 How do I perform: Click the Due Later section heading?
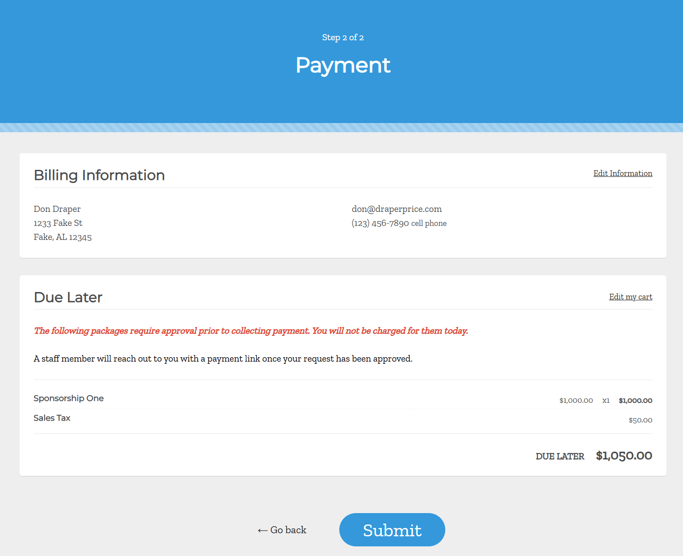(x=68, y=297)
